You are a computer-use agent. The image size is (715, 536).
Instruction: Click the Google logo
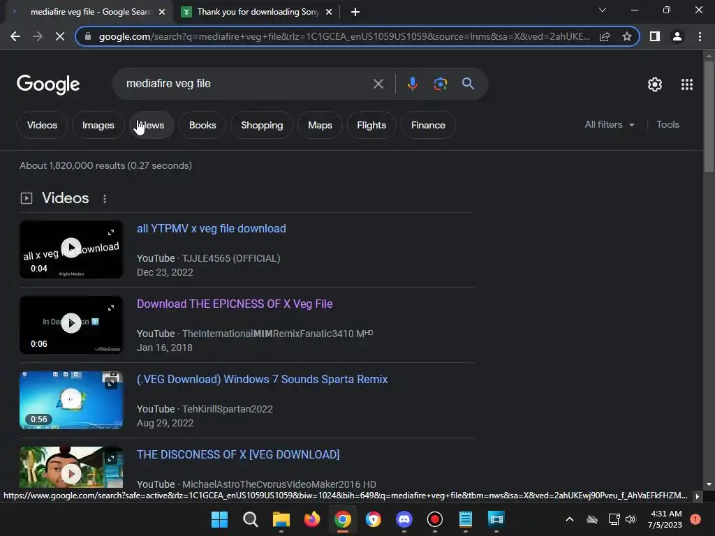coord(48,84)
